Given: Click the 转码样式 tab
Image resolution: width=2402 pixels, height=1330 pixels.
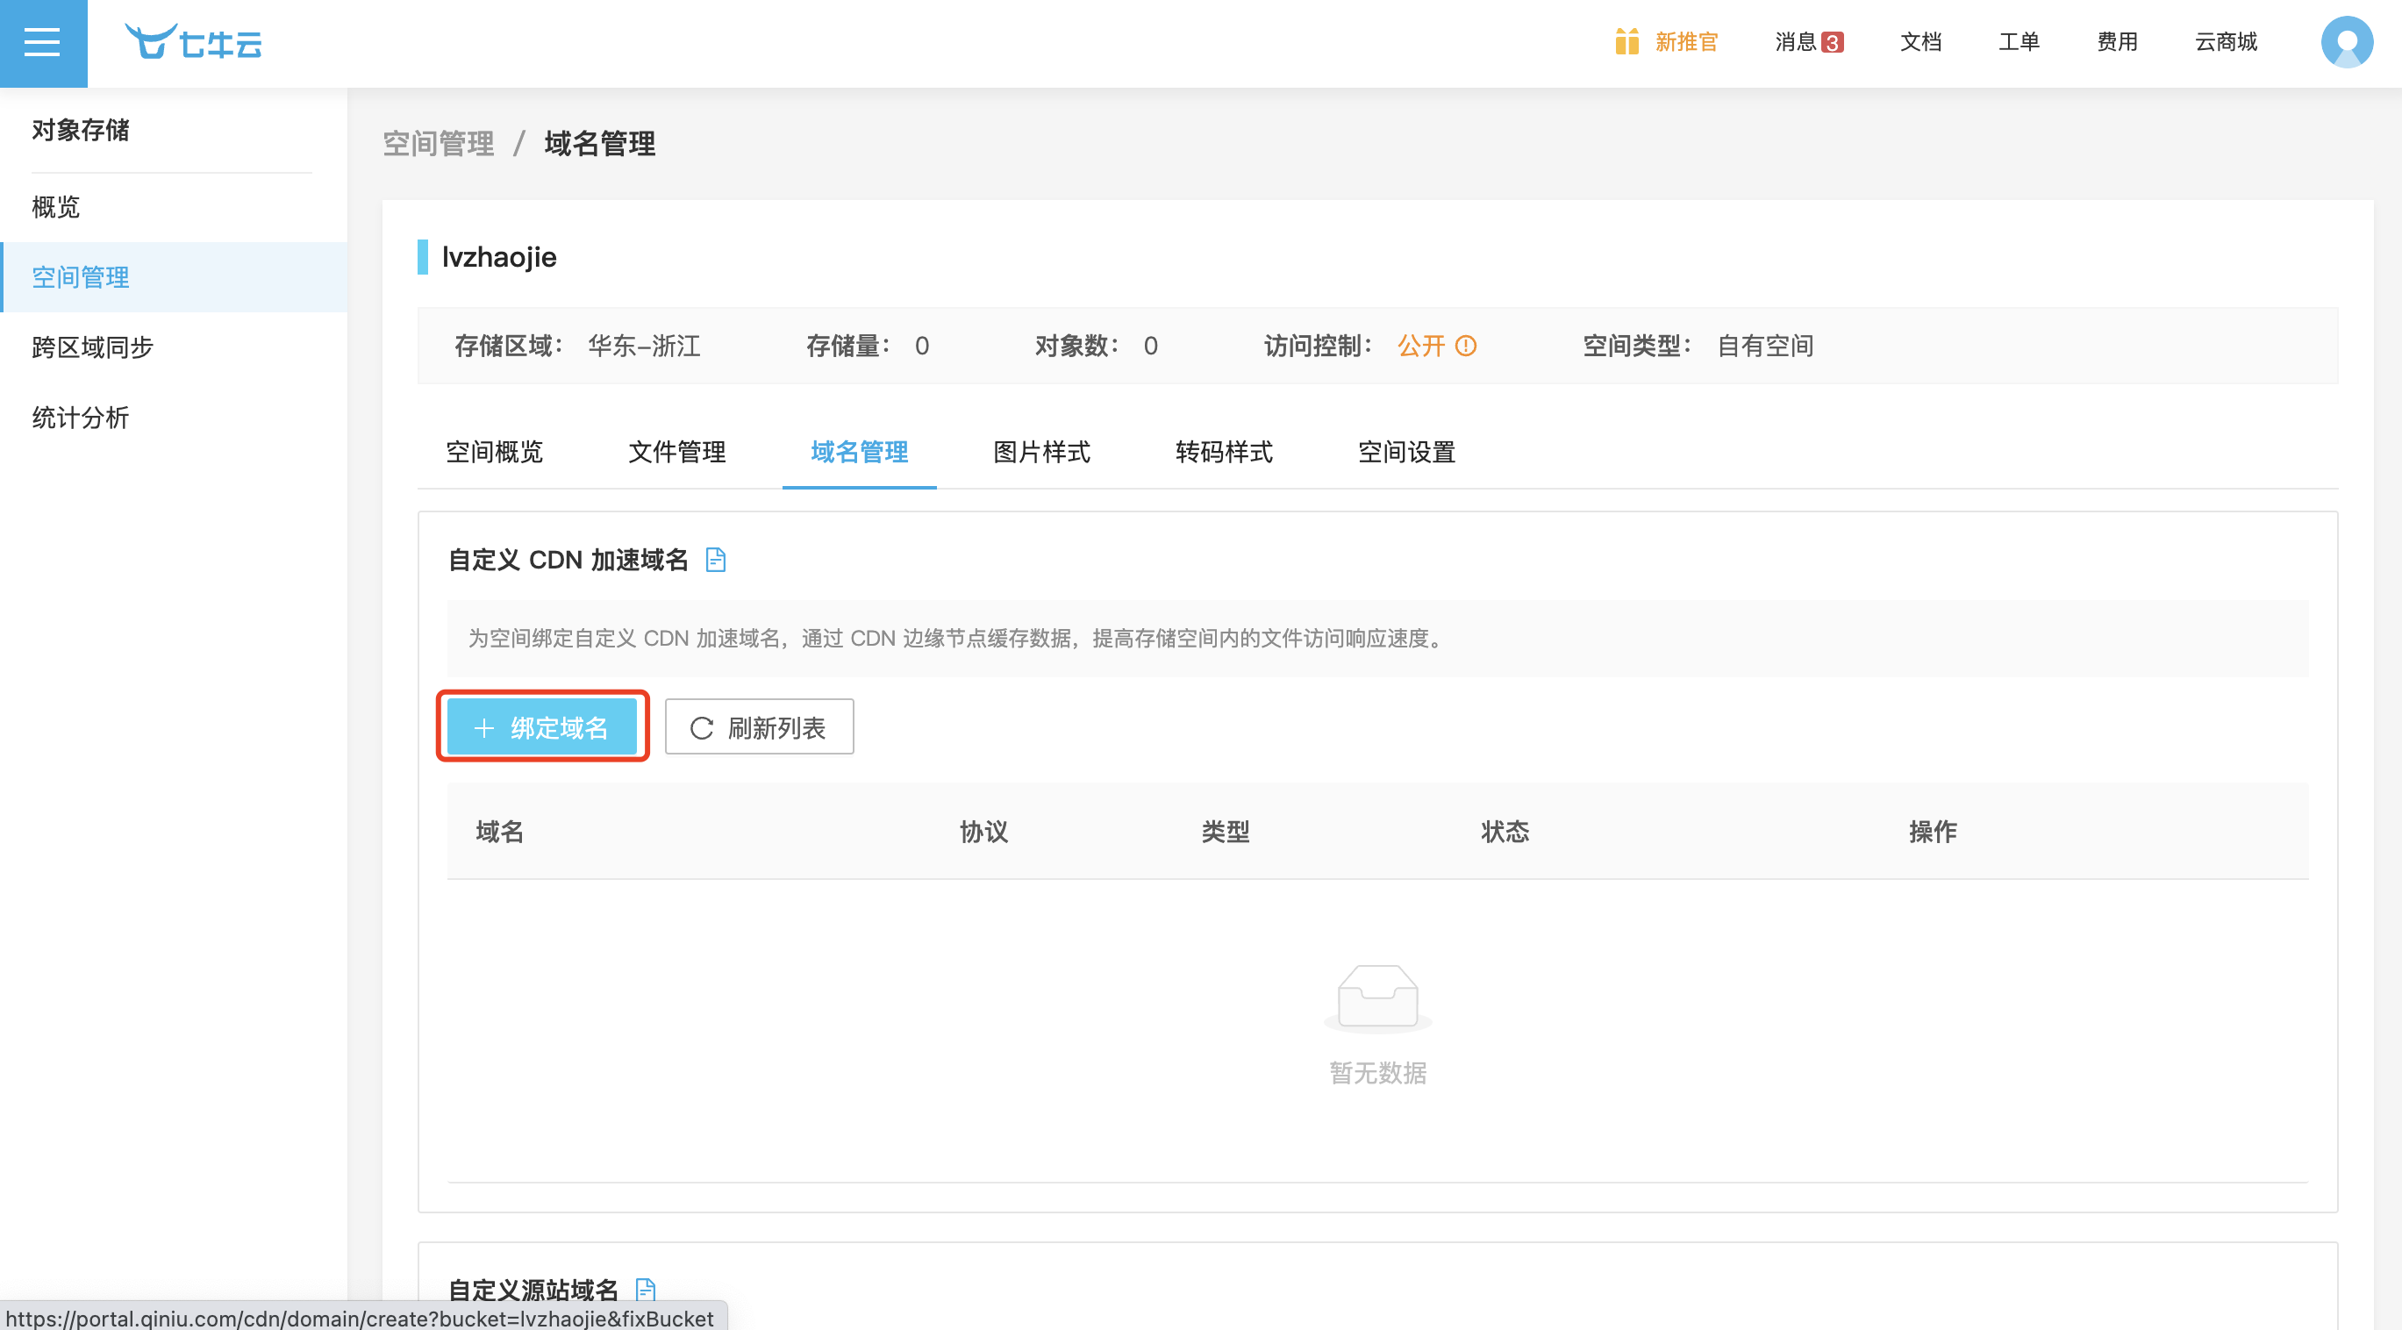Looking at the screenshot, I should pyautogui.click(x=1224, y=453).
